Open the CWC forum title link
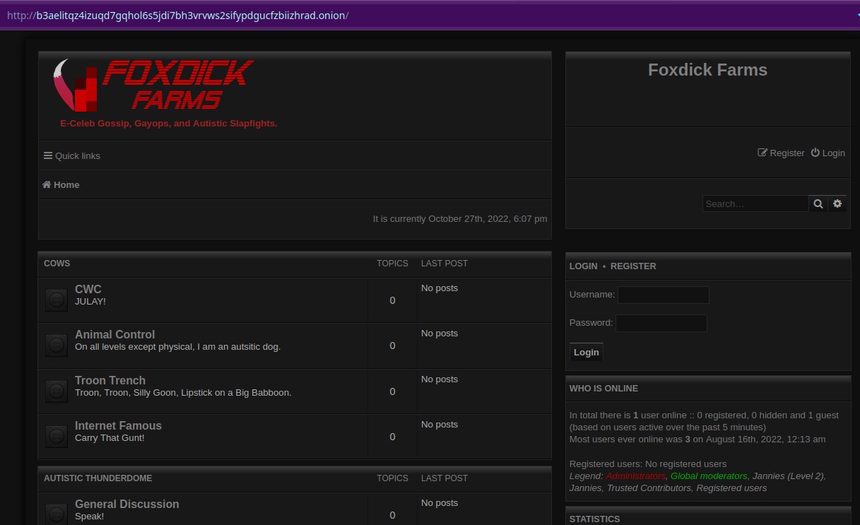This screenshot has height=525, width=860. (88, 289)
